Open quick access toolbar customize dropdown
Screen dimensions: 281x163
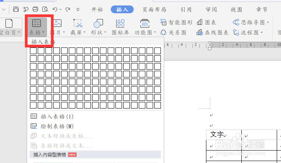click(x=78, y=9)
